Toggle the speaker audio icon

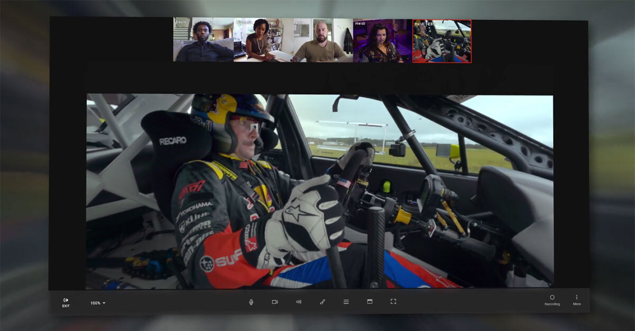tap(298, 301)
